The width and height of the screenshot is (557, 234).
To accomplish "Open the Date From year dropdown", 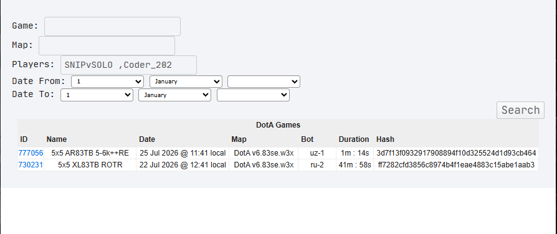I will click(x=264, y=82).
